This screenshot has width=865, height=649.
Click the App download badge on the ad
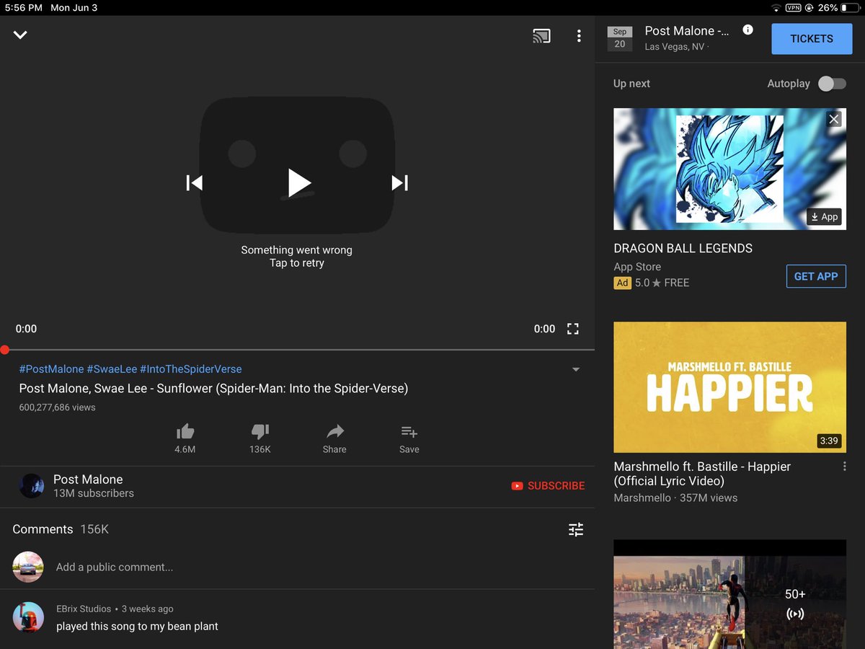tap(825, 217)
